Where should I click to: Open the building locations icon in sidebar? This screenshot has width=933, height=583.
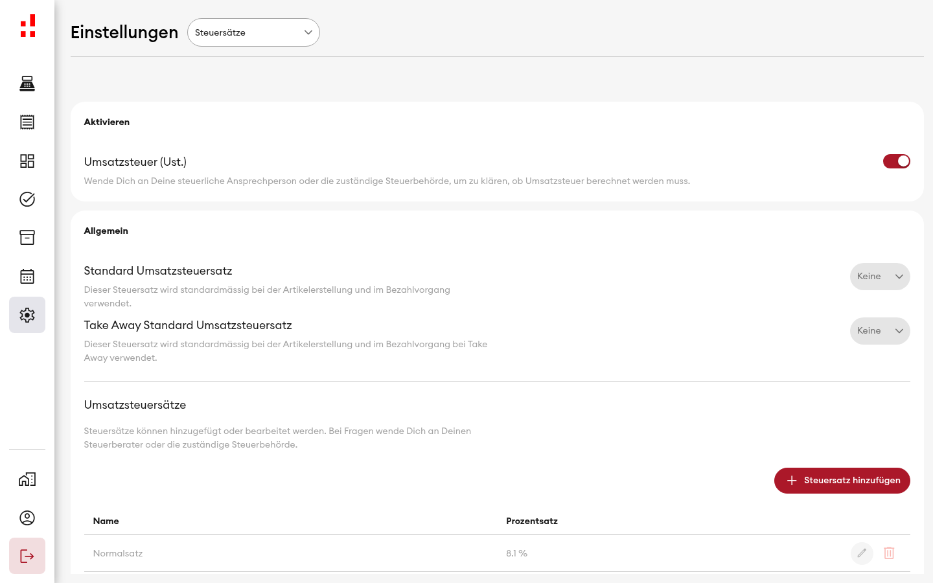coord(27,479)
